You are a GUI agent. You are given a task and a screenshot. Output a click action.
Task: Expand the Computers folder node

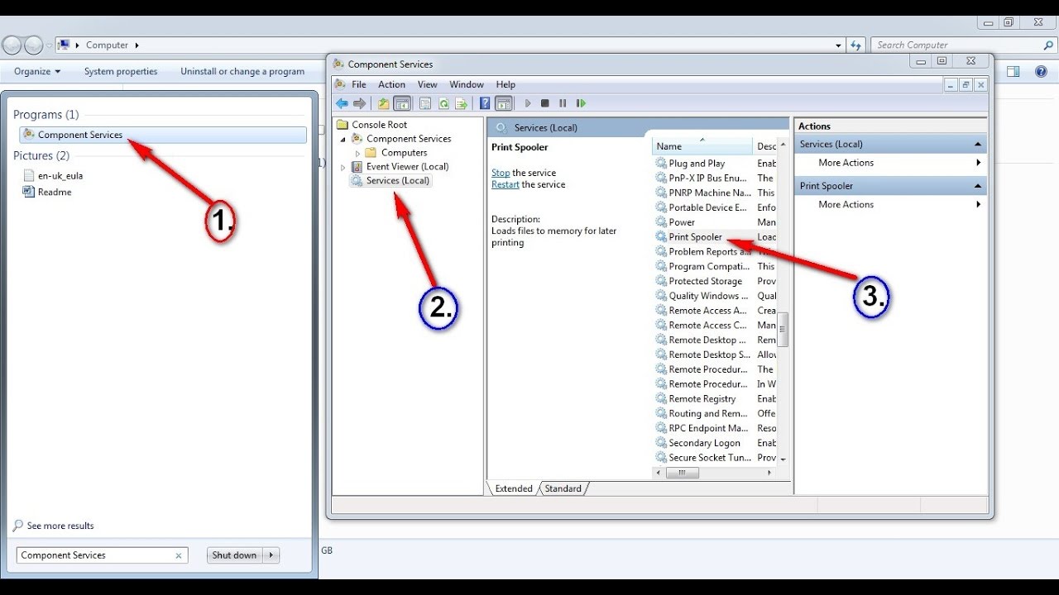pos(358,153)
